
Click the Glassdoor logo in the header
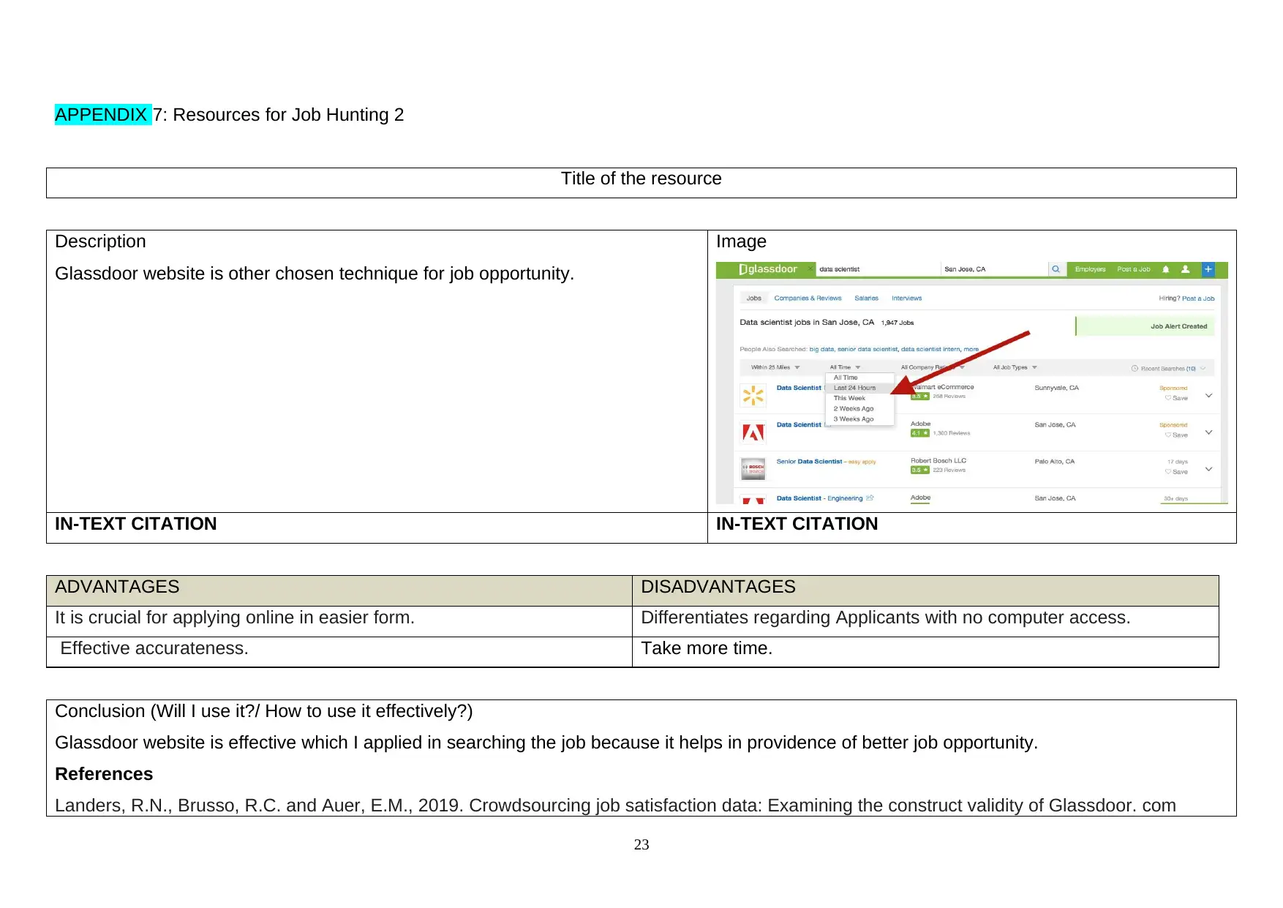click(x=767, y=269)
